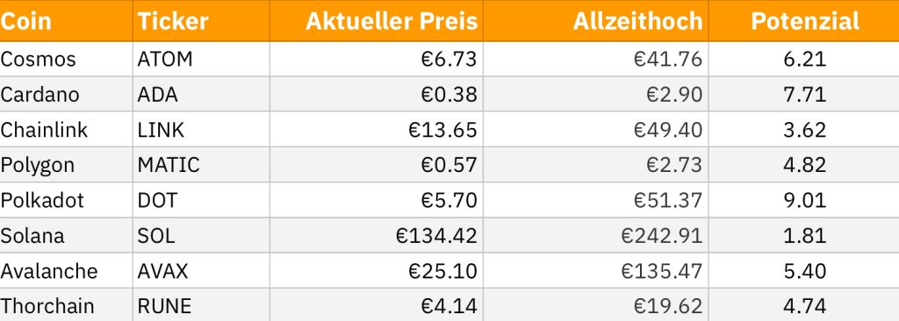Select the Polygon coin cell
This screenshot has height=321, width=899.
(x=66, y=165)
